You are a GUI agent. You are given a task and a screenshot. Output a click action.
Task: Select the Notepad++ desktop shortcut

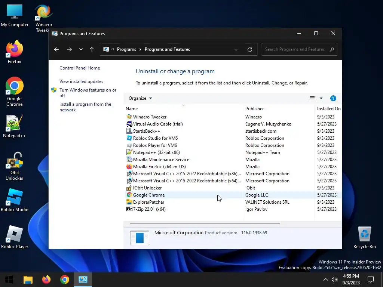tap(15, 126)
